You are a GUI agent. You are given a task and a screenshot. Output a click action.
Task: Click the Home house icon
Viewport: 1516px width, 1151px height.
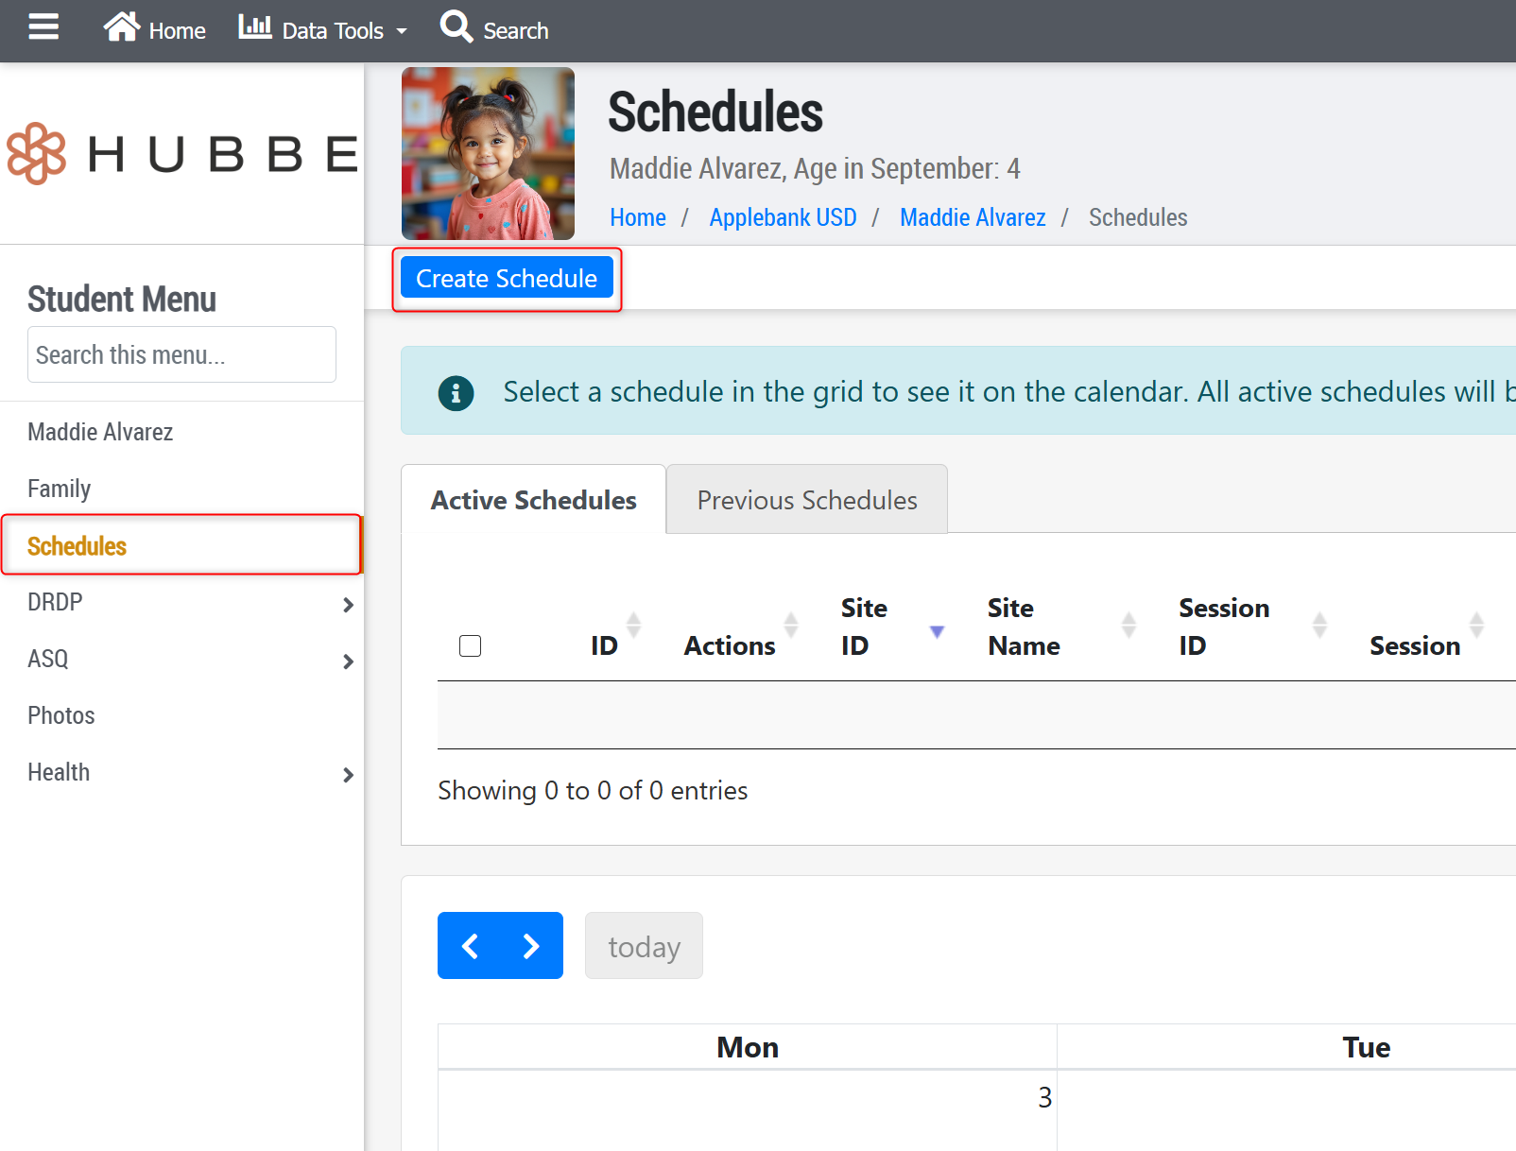point(121,27)
